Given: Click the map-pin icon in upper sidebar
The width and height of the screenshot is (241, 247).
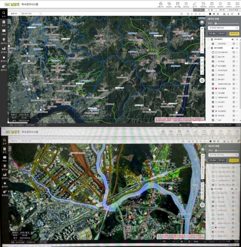Looking at the screenshot, I should pos(4,41).
